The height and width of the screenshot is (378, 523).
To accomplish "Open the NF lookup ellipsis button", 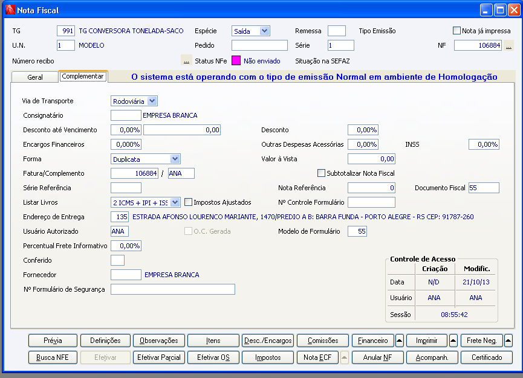I will pos(508,45).
